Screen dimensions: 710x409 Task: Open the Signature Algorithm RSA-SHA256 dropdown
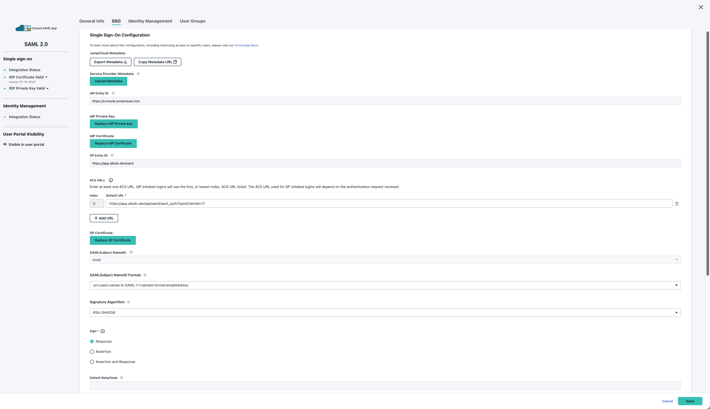pos(385,312)
